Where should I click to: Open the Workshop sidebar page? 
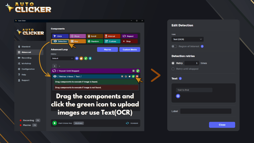coord(30,63)
